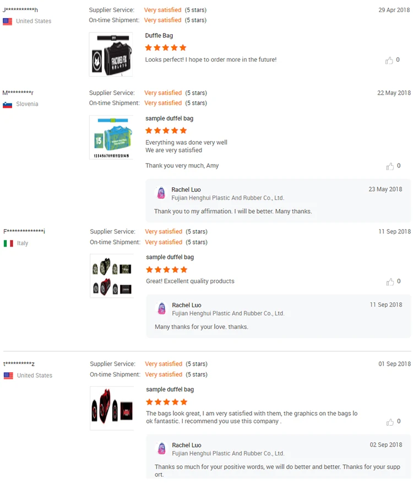The width and height of the screenshot is (413, 489).
Task: Click the five-star rating on Duffle Bag review
Action: tap(166, 48)
